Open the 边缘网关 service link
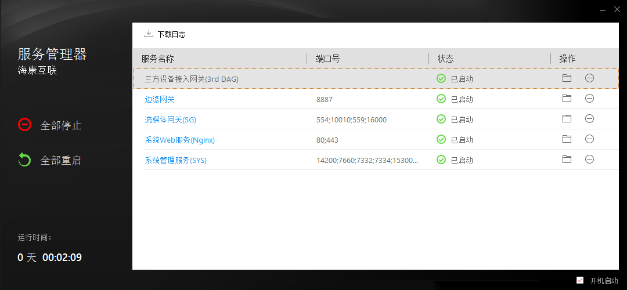627x290 pixels. (x=160, y=99)
